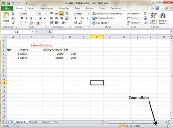Click the Paste clipboard icon
The height and width of the screenshot is (128, 173).
click(6, 15)
